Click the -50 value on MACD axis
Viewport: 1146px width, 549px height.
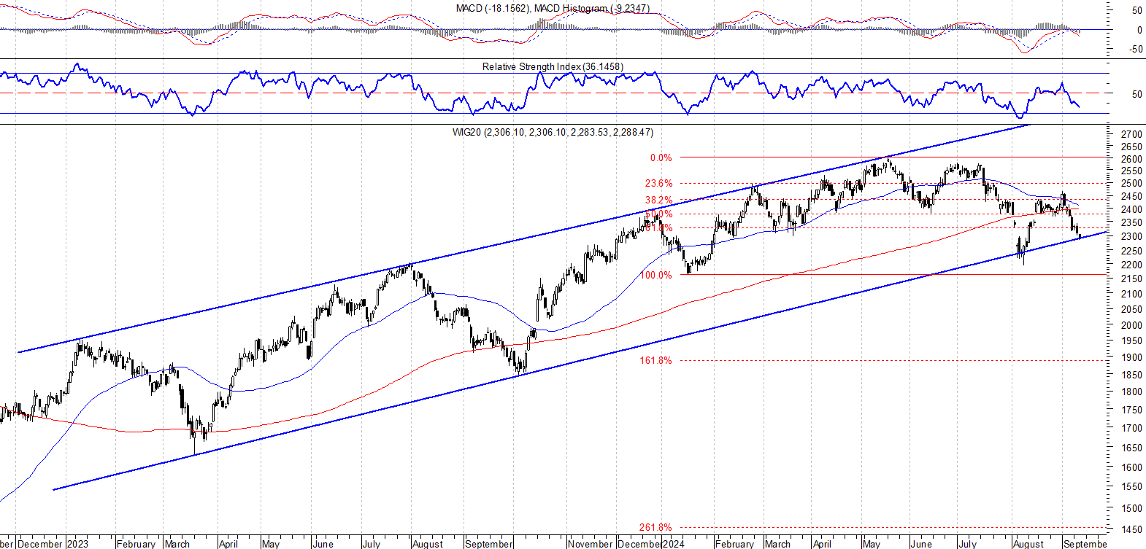pyautogui.click(x=1135, y=50)
